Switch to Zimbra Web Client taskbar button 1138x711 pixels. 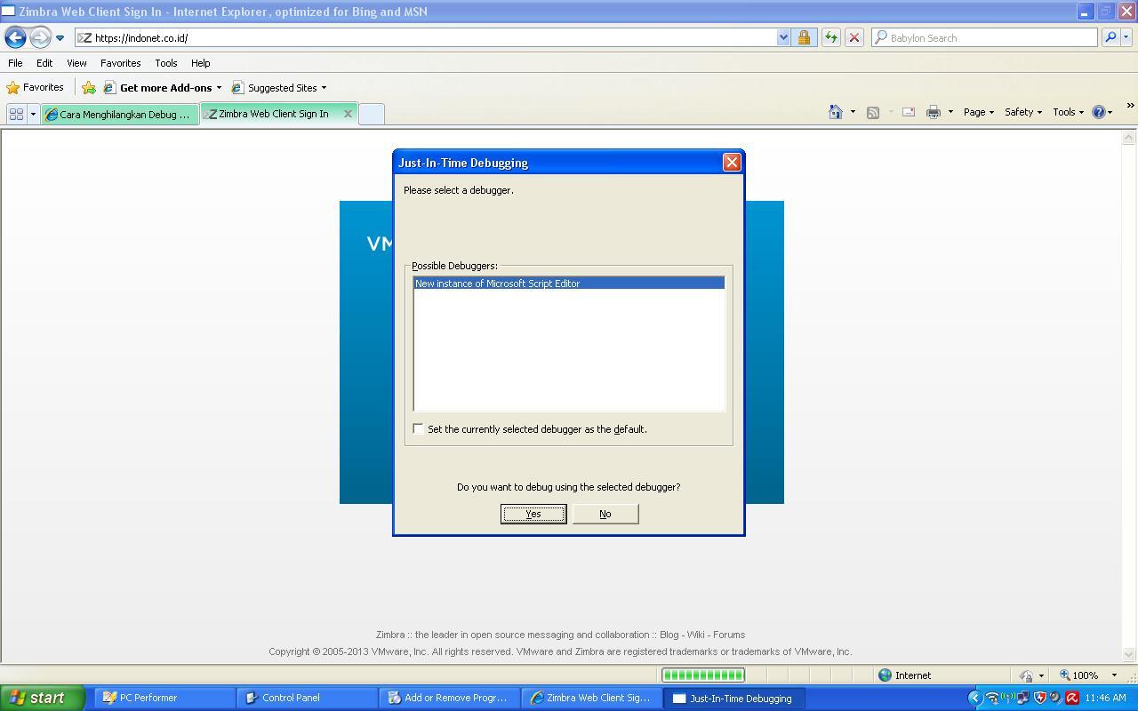click(591, 698)
